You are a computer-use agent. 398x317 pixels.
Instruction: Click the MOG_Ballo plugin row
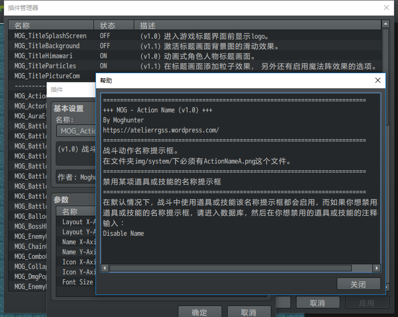click(x=28, y=216)
